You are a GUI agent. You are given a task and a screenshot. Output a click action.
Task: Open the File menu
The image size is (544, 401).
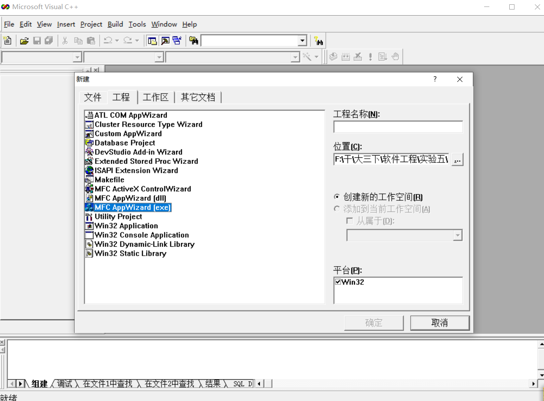9,24
